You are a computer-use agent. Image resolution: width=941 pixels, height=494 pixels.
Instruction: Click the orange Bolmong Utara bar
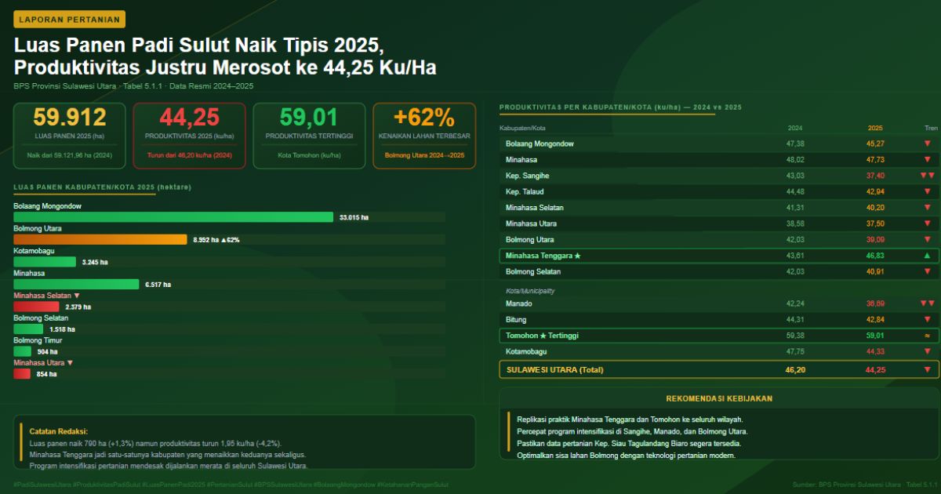click(100, 239)
